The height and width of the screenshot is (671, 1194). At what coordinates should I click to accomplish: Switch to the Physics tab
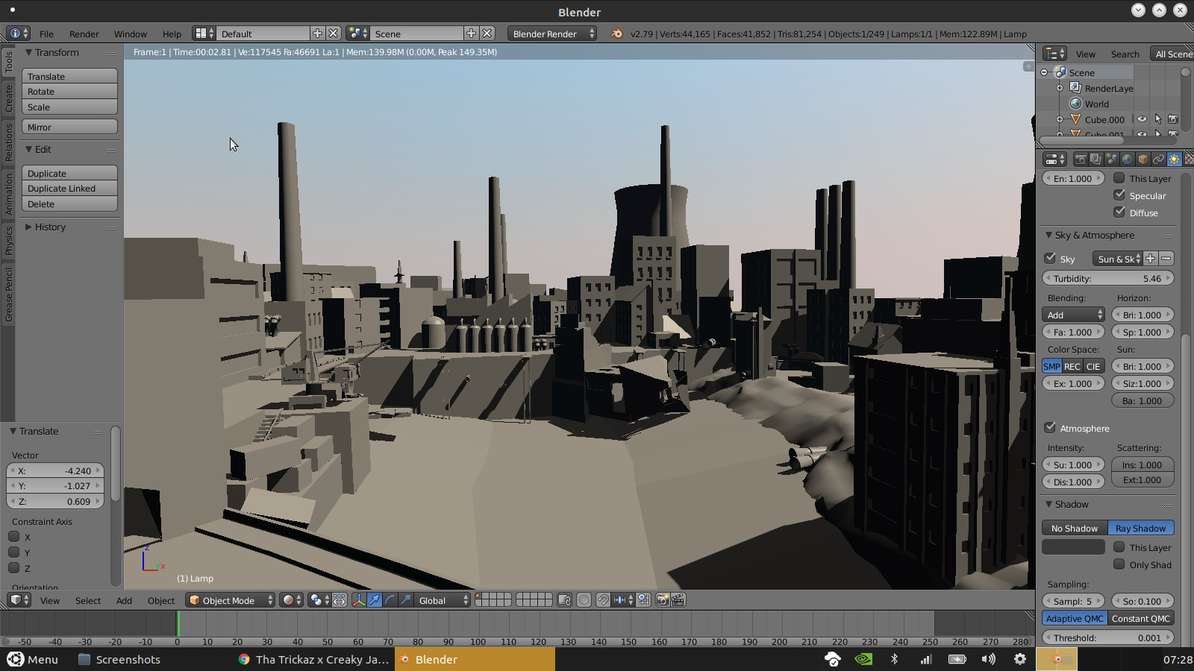[x=9, y=241]
